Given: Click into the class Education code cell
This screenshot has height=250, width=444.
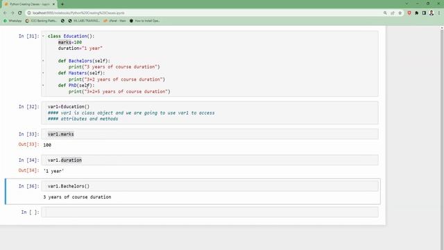Looking at the screenshot, I should [x=210, y=64].
